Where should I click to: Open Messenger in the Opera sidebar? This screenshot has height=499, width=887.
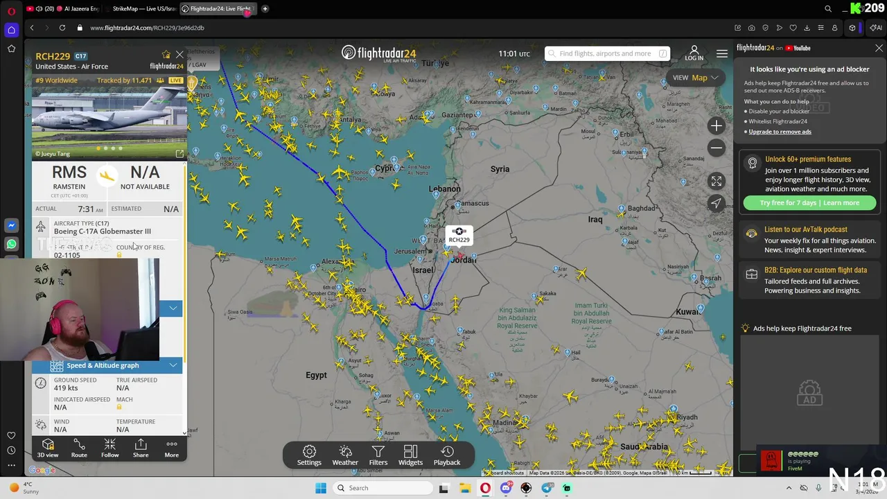pos(11,226)
